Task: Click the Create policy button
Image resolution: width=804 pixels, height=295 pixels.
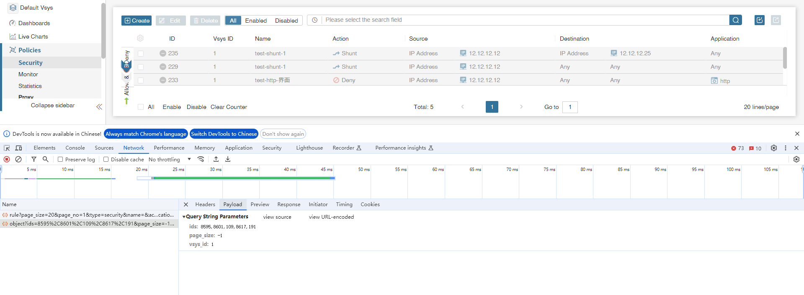Action: [x=137, y=21]
